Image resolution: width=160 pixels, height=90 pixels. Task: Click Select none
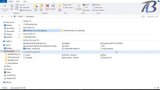coord(97,7)
